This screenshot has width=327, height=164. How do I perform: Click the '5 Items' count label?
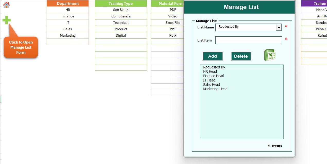click(x=275, y=146)
